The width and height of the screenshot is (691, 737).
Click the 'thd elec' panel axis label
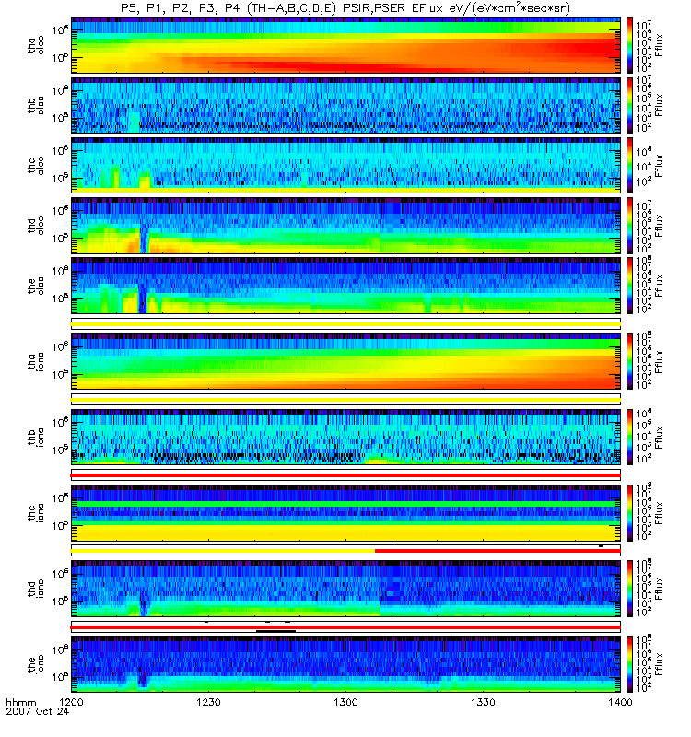pyautogui.click(x=36, y=226)
